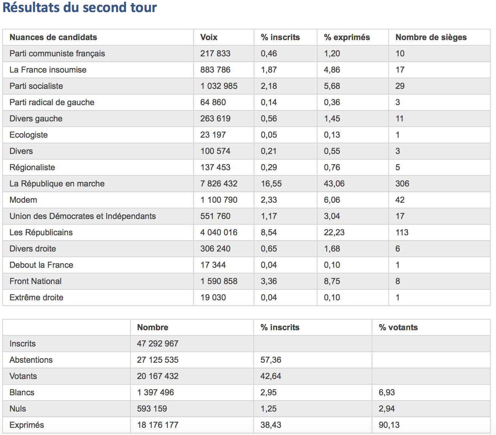Select the 'Exprimés' row label

(26, 425)
